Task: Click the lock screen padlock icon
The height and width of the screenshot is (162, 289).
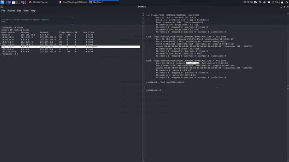Action: pyautogui.click(x=282, y=2)
